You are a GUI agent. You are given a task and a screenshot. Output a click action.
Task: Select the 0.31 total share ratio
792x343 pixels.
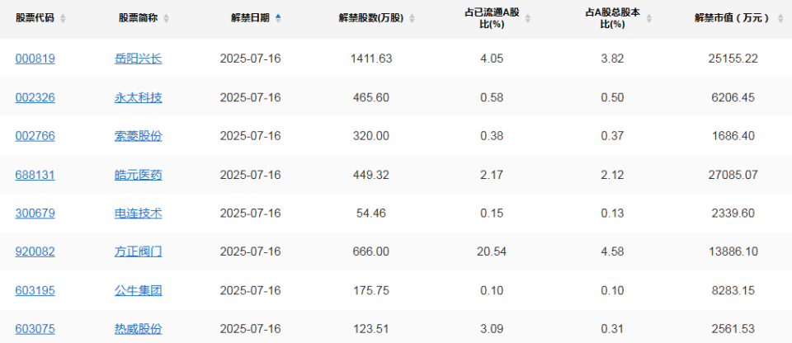[x=612, y=329]
